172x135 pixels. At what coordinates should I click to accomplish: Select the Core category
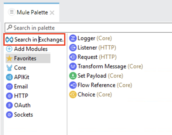coord(16,68)
